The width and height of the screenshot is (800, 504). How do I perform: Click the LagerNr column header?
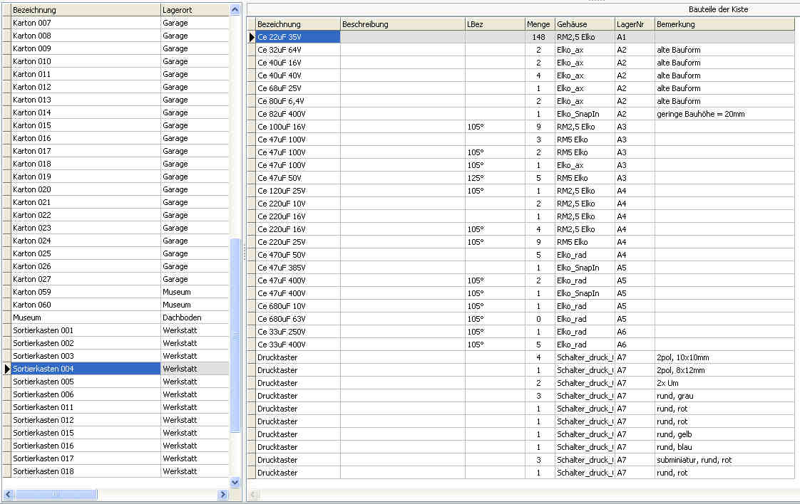tap(635, 24)
